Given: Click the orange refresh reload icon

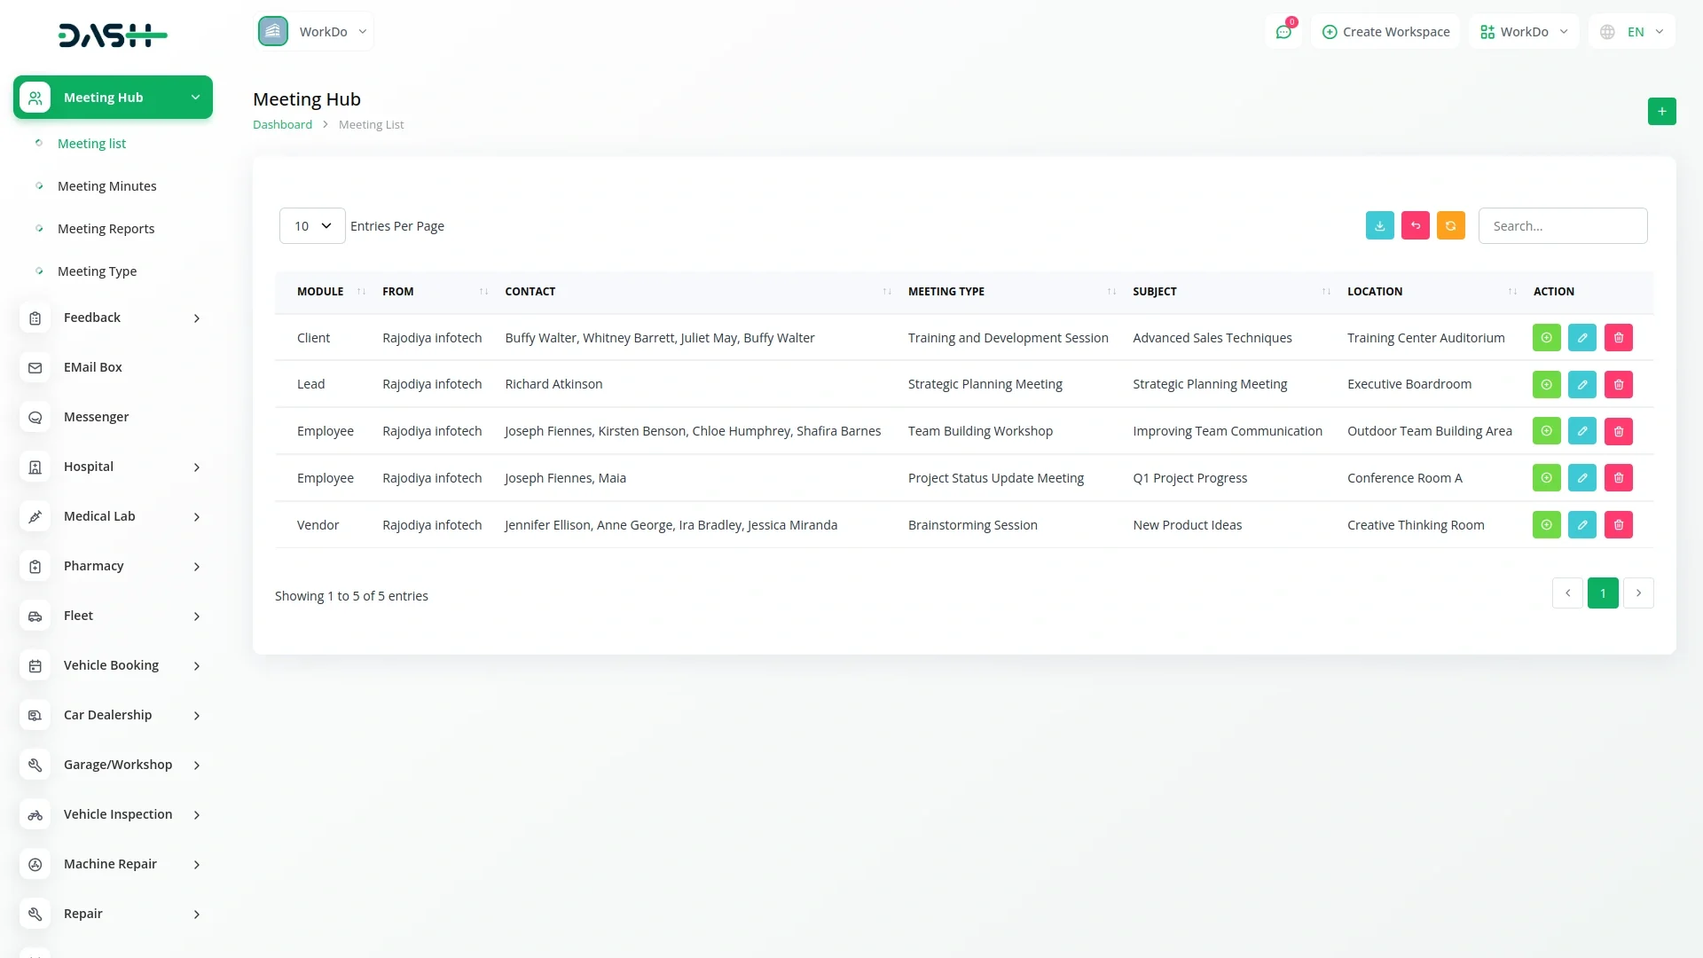Looking at the screenshot, I should click(x=1450, y=226).
